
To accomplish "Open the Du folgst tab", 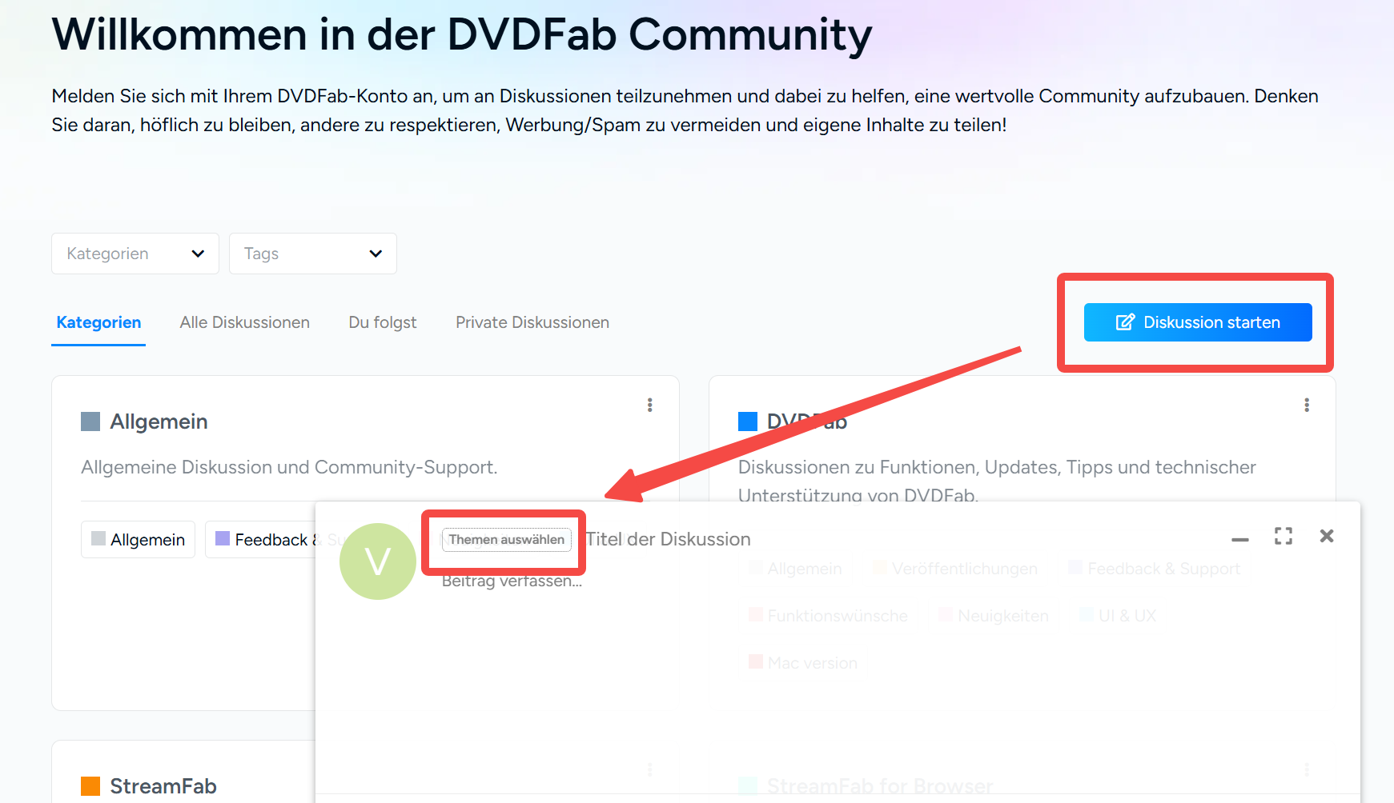I will click(x=383, y=322).
